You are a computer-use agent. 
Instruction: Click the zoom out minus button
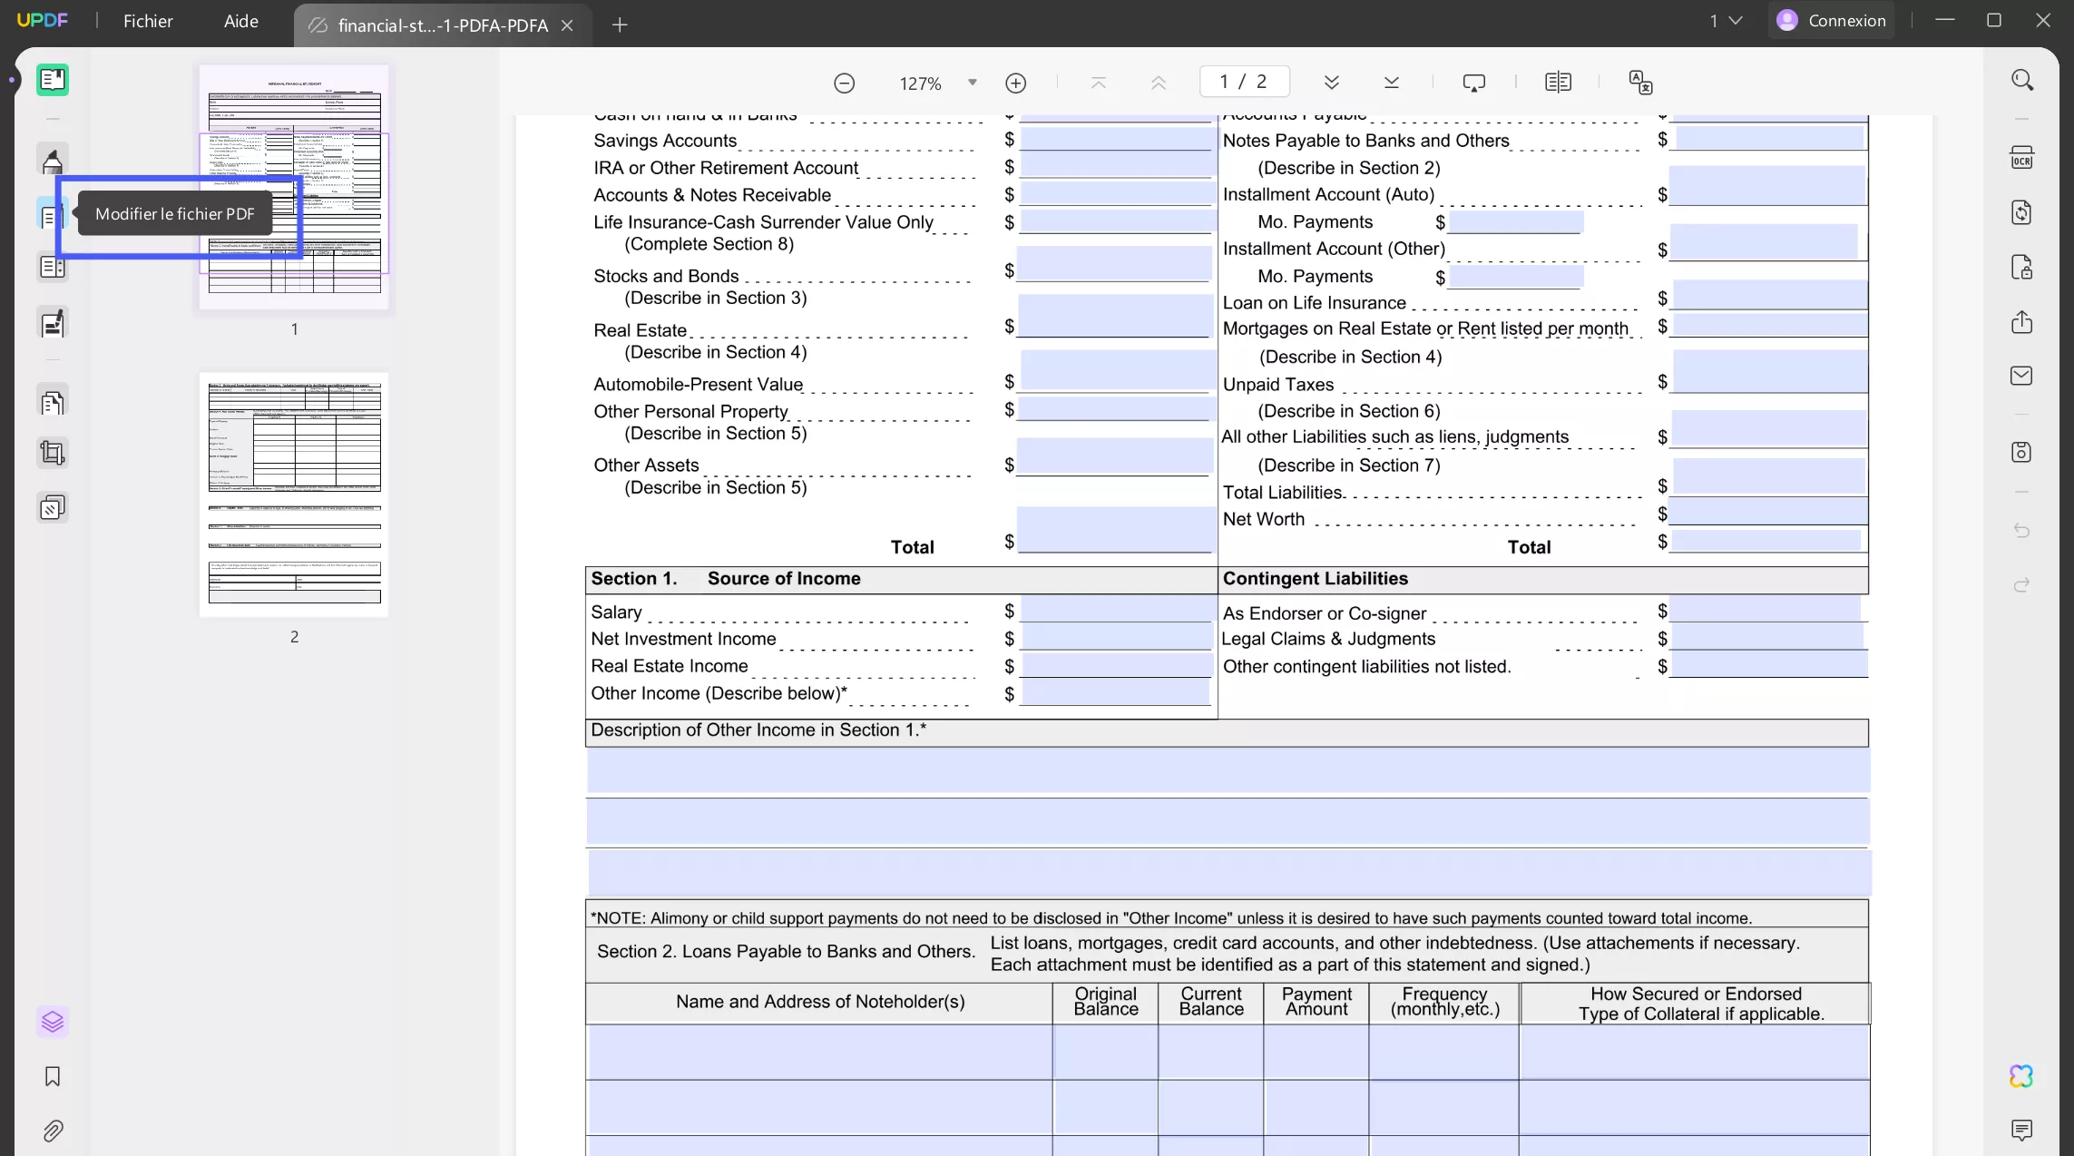tap(844, 83)
